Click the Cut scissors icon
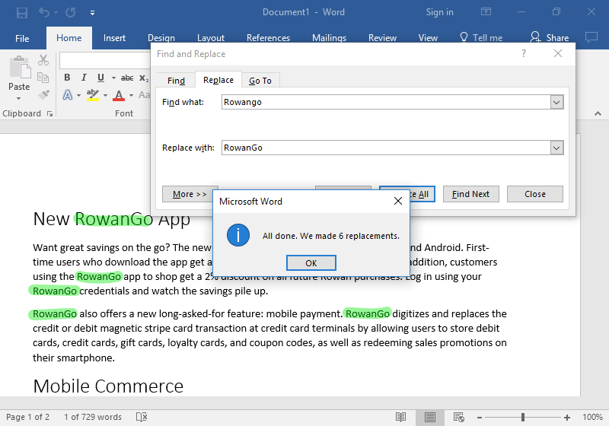The image size is (609, 426). pos(43,60)
